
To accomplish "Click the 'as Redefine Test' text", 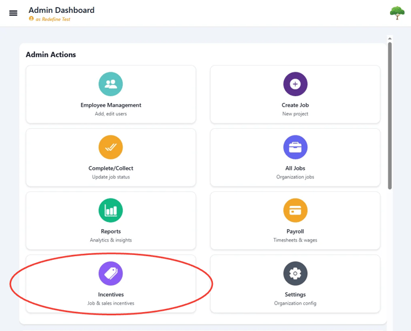I will click(53, 19).
